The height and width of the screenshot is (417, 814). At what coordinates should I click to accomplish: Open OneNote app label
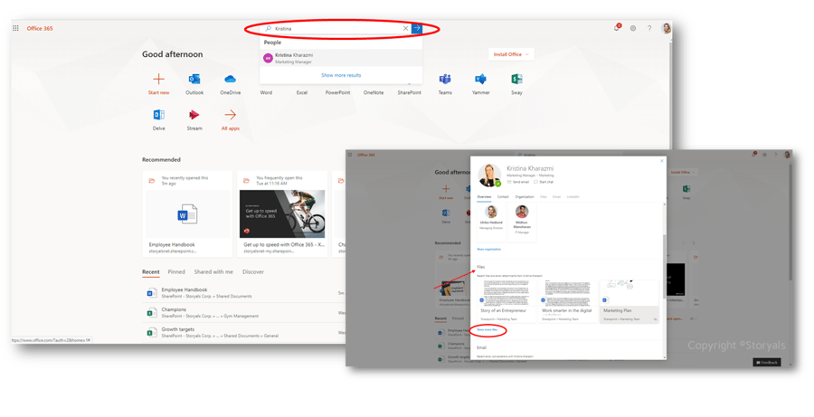click(374, 92)
